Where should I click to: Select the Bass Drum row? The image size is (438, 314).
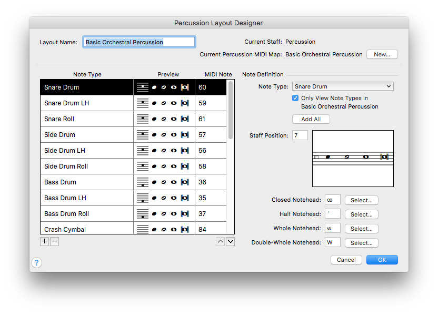(134, 182)
